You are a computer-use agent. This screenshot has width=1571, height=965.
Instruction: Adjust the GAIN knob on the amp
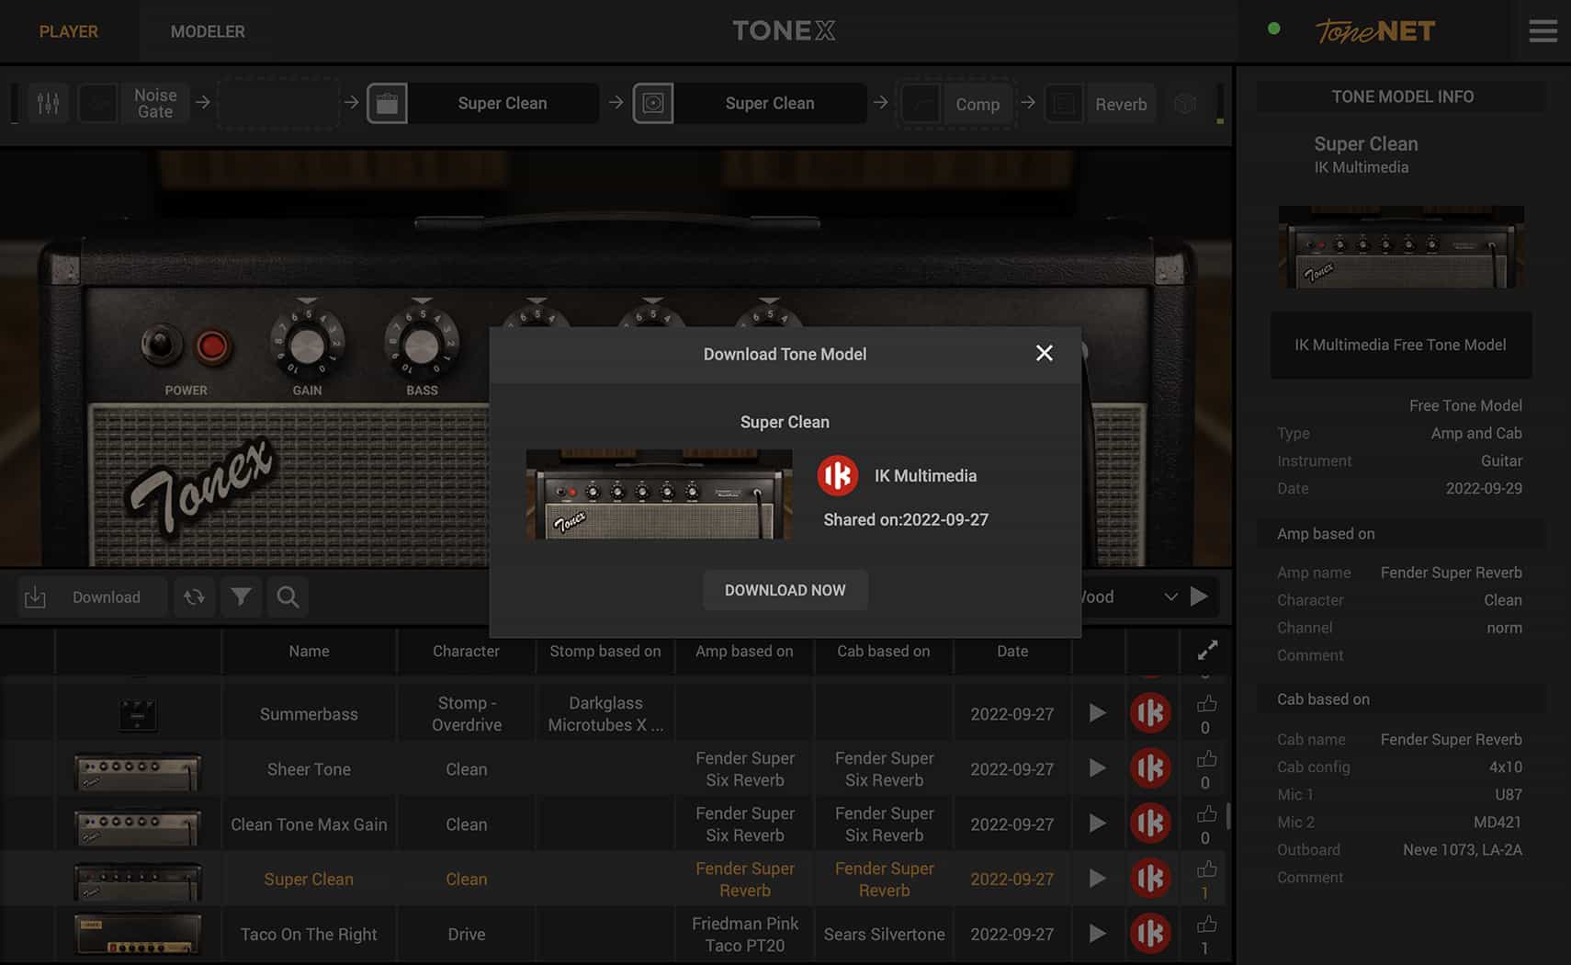[x=307, y=346]
